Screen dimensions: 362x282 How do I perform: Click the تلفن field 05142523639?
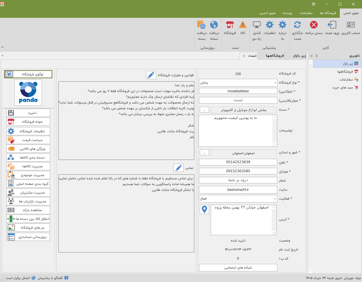(x=238, y=162)
